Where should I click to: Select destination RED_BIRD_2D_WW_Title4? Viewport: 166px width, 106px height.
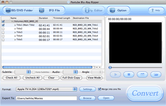pyautogui.click(x=85, y=36)
